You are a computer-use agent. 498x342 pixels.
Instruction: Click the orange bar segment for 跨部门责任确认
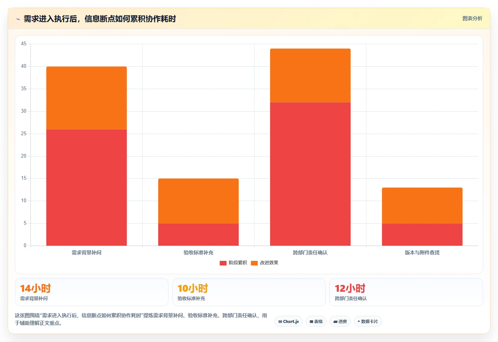(x=310, y=75)
